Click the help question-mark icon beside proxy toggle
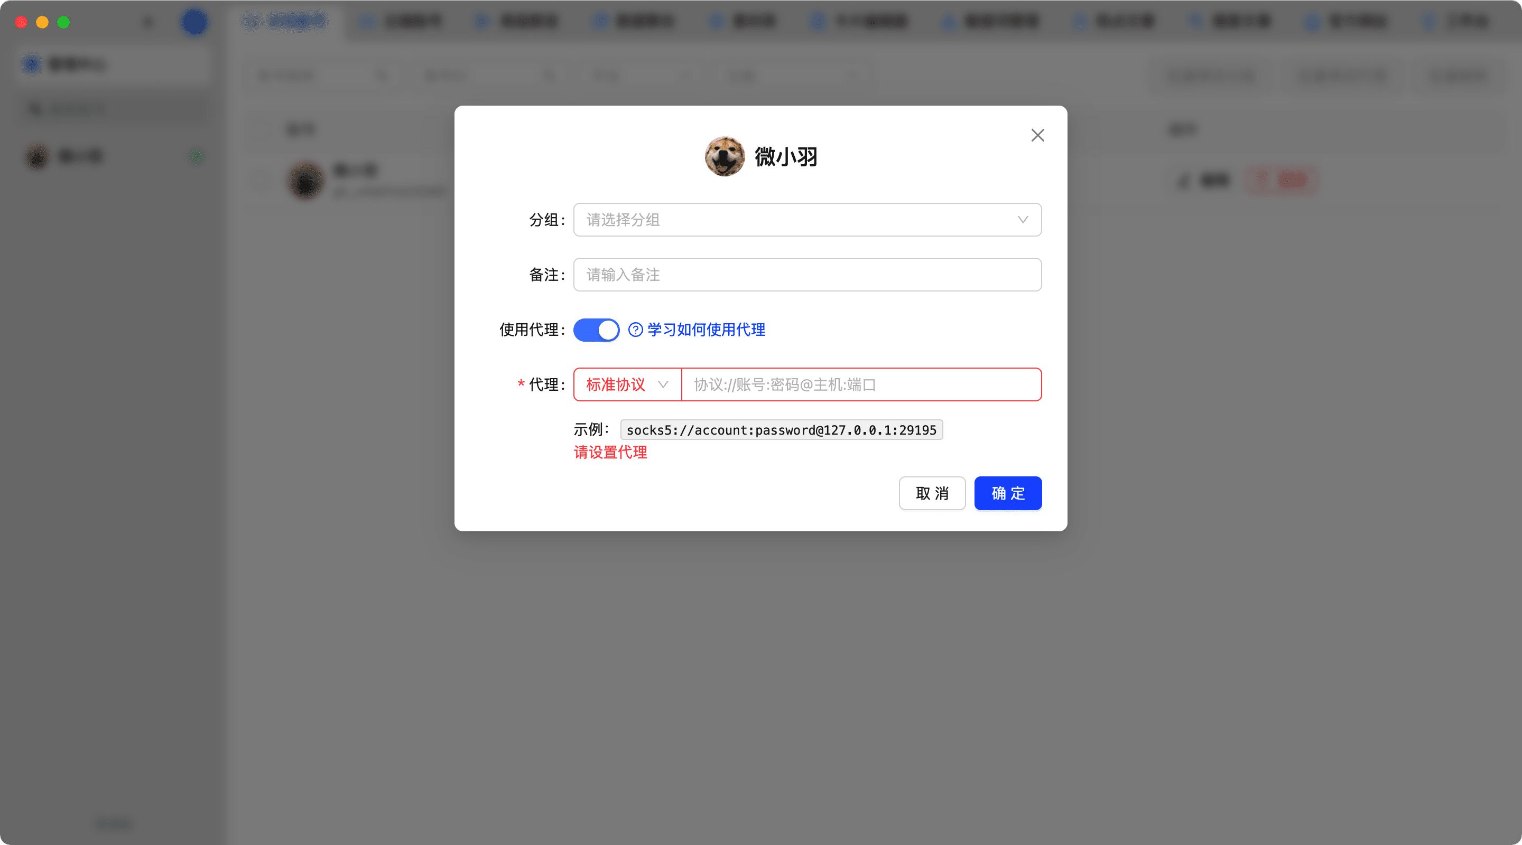The height and width of the screenshot is (845, 1522). click(635, 330)
